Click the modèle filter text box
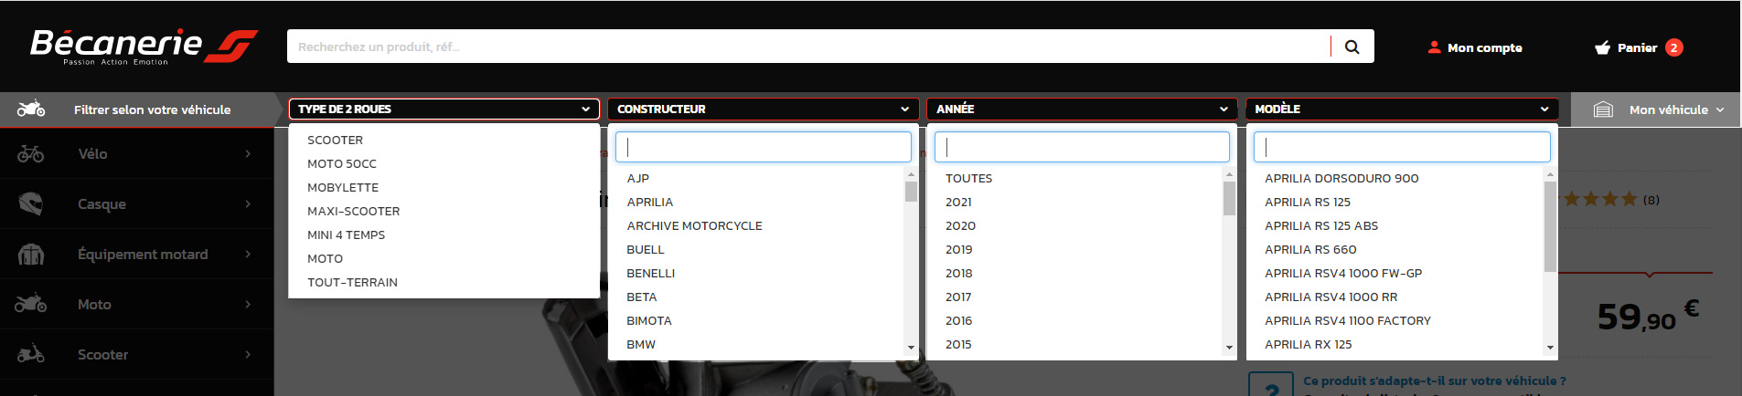 (x=1402, y=147)
